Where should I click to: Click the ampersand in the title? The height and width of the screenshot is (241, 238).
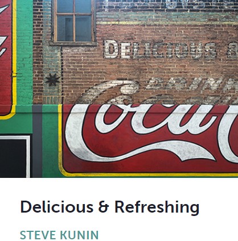pyautogui.click(x=103, y=207)
